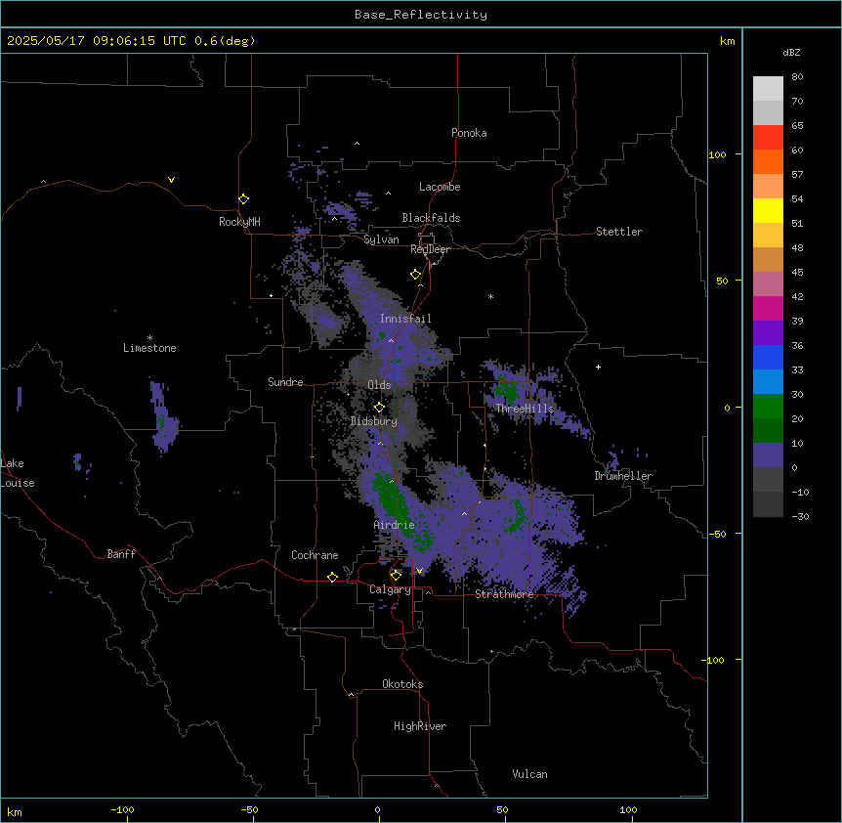Viewport: 842px width, 823px height.
Task: Click the Base_Reflectivity title
Action: pos(421,15)
